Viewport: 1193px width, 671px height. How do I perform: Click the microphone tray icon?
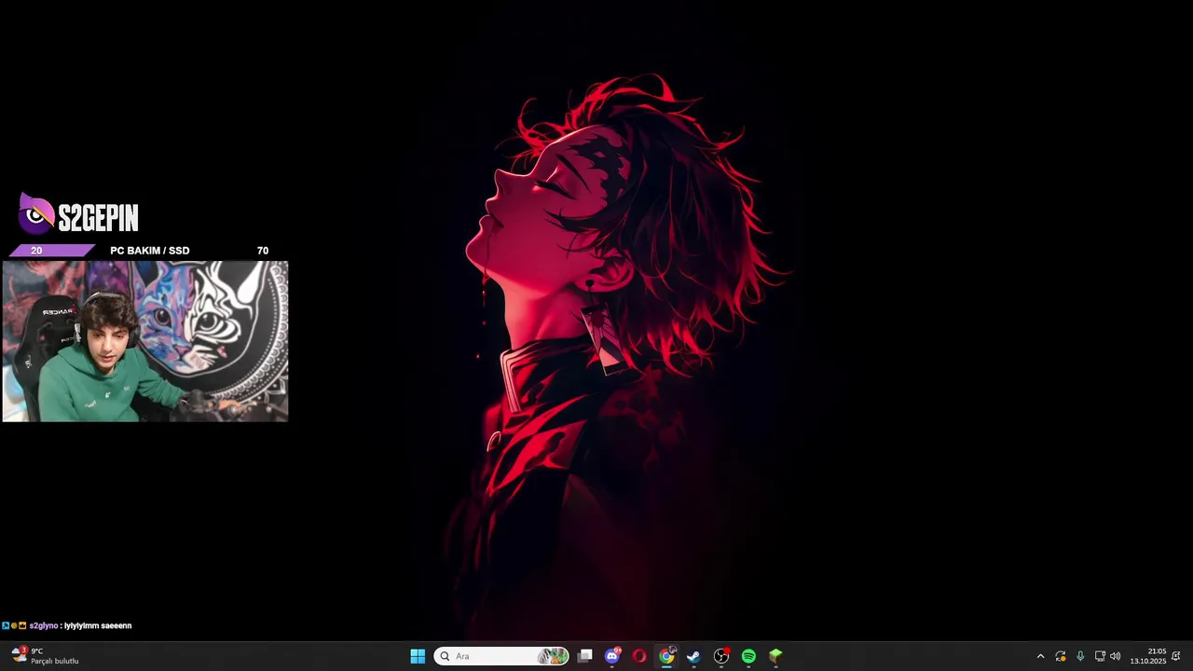[1080, 656]
